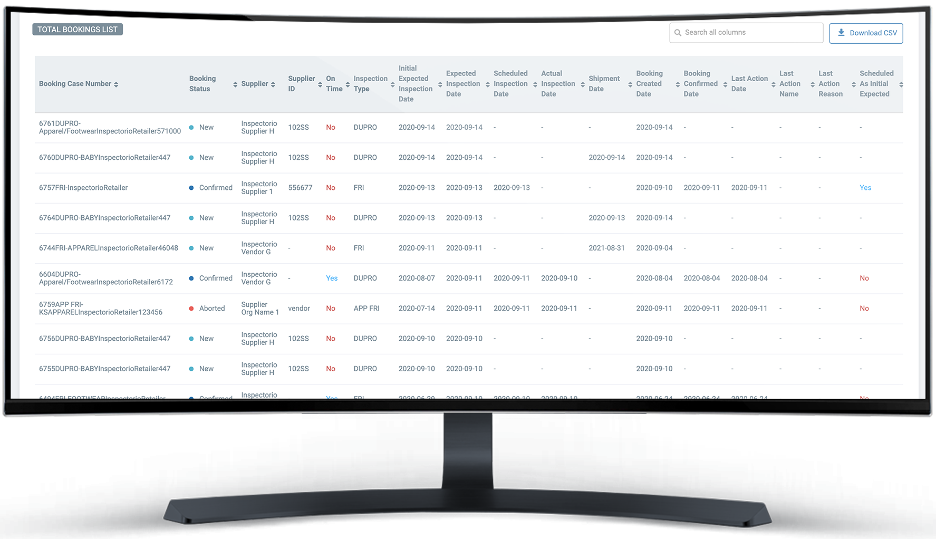The height and width of the screenshot is (539, 936).
Task: Click the magnifier icon in search box
Action: [x=678, y=33]
